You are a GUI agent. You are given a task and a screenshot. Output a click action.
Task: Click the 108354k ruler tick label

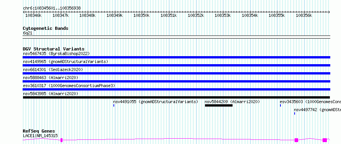(250, 15)
